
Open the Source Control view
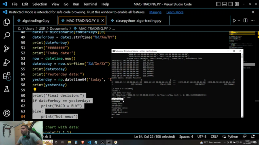pyautogui.click(x=6, y=49)
